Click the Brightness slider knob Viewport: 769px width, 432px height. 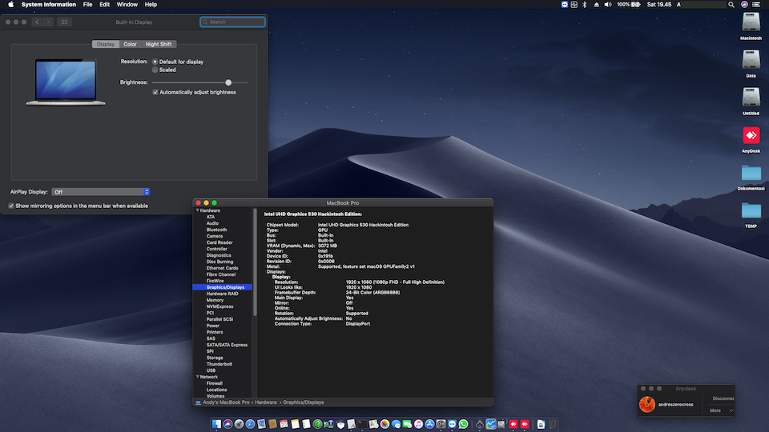(228, 82)
